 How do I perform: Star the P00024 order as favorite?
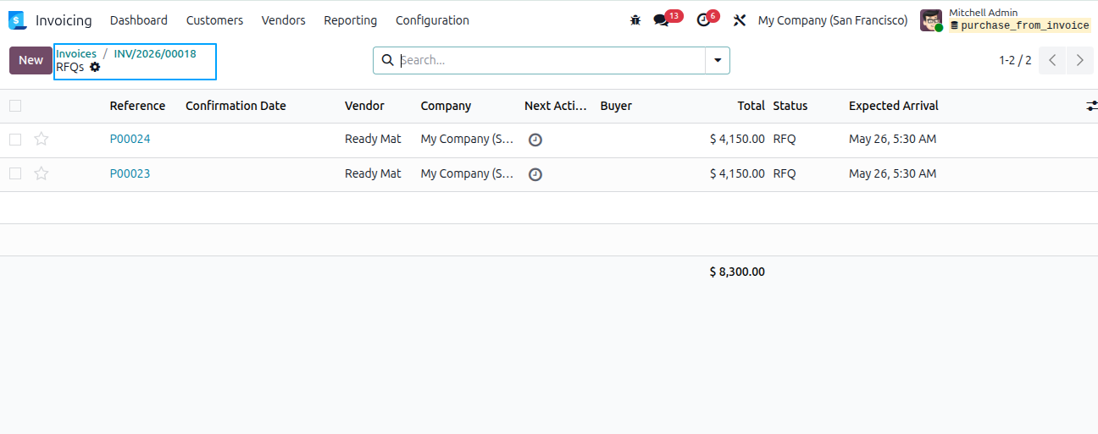(x=42, y=139)
